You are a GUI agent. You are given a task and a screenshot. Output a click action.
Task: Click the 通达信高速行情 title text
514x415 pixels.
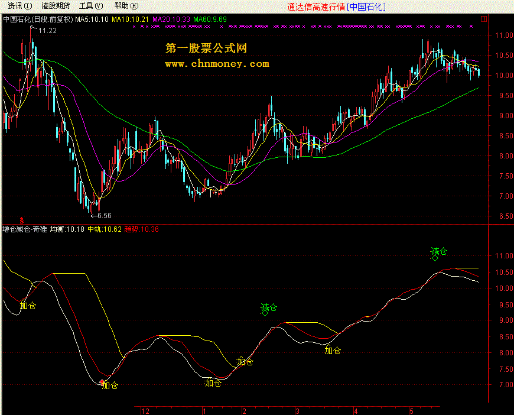[x=316, y=7]
